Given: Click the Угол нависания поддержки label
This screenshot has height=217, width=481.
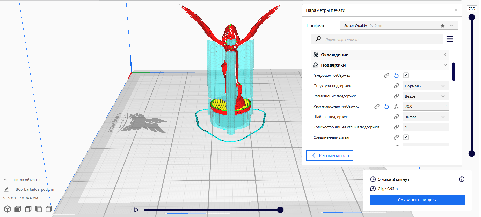Looking at the screenshot, I should point(336,106).
